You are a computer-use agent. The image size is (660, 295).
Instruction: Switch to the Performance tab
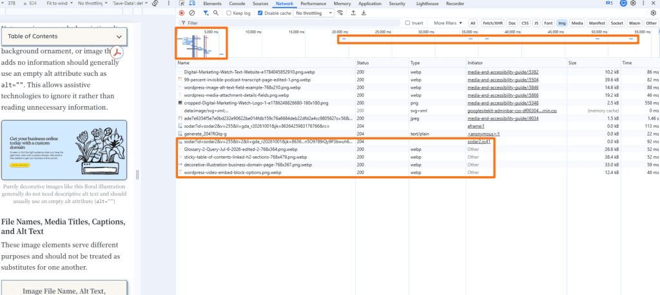pyautogui.click(x=313, y=4)
